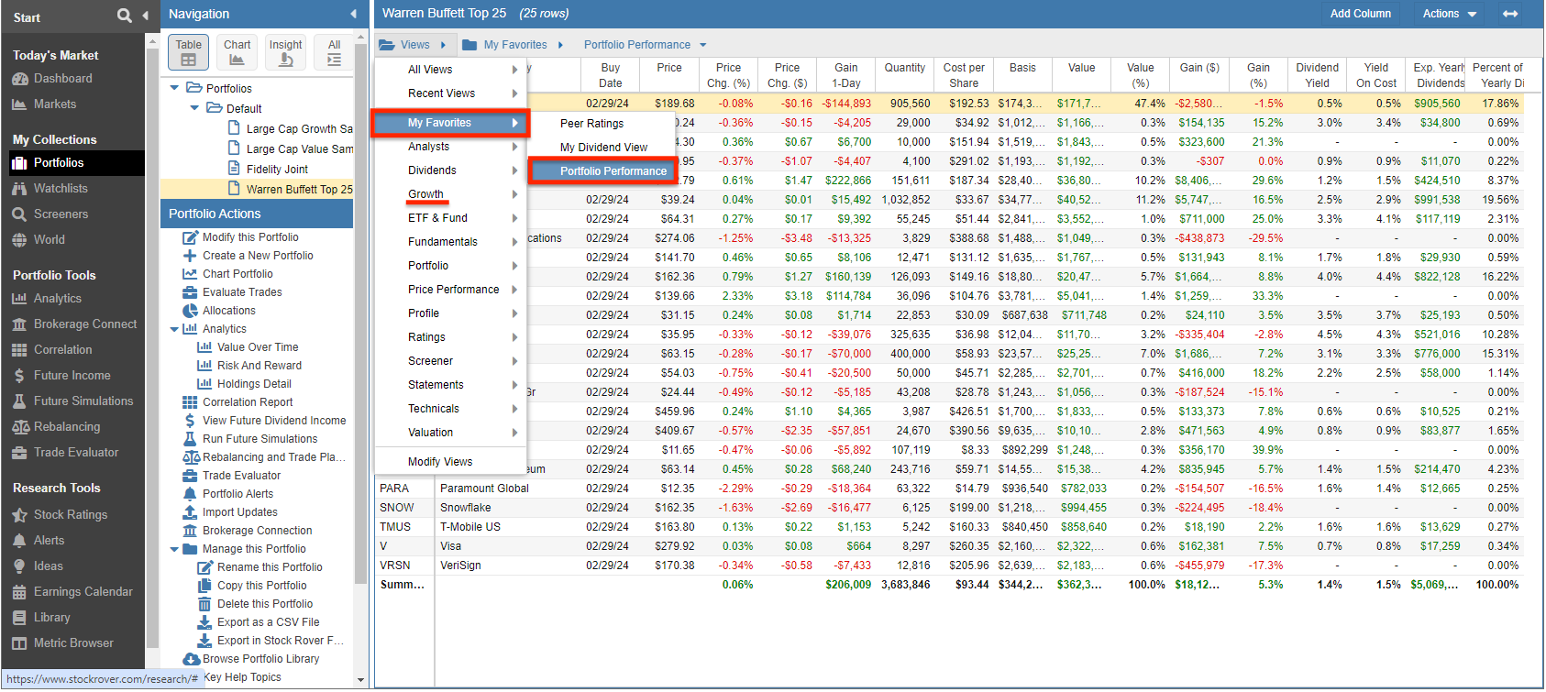Viewport: 1546px width, 692px height.
Task: Click the Add Column button
Action: click(x=1361, y=14)
